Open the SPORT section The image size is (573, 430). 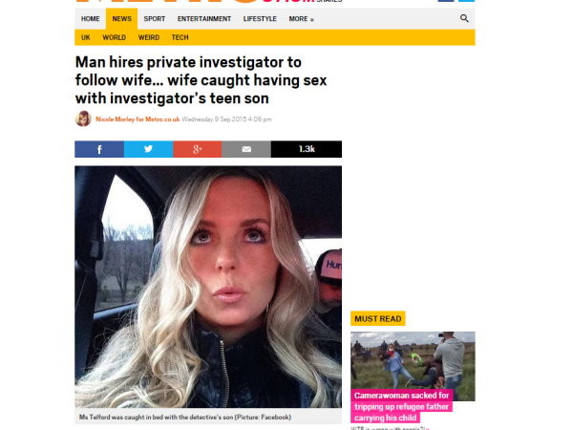click(154, 19)
